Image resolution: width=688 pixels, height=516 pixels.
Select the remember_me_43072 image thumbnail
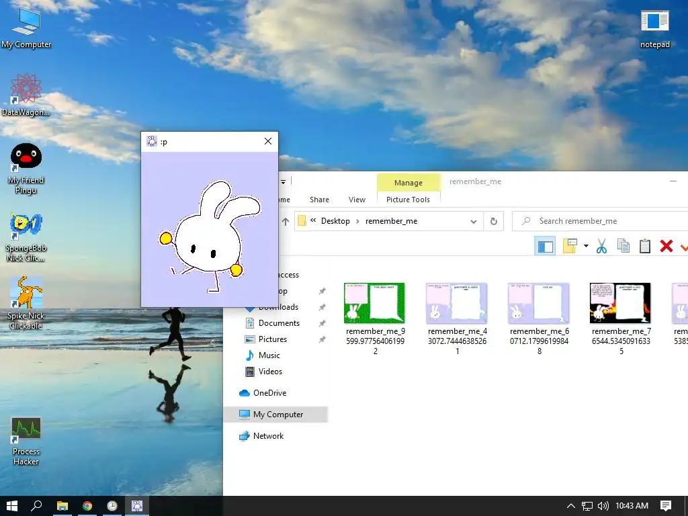457,303
